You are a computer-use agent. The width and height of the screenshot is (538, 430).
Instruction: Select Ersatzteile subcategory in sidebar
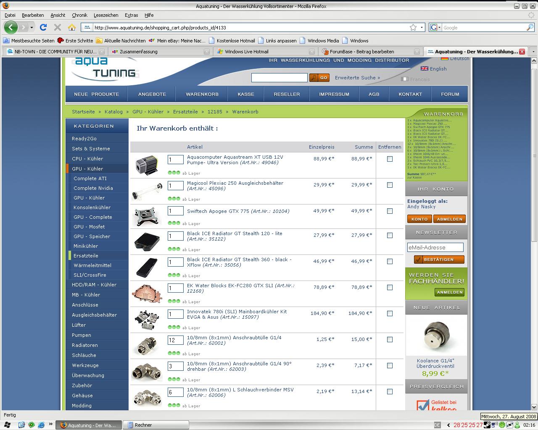click(86, 256)
